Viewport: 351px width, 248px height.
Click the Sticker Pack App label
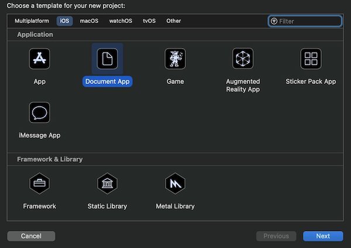pos(311,81)
